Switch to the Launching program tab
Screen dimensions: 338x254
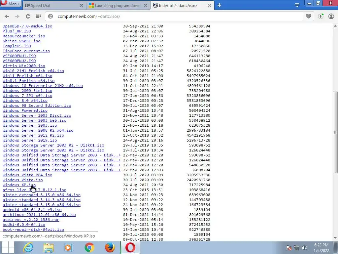pyautogui.click(x=118, y=5)
